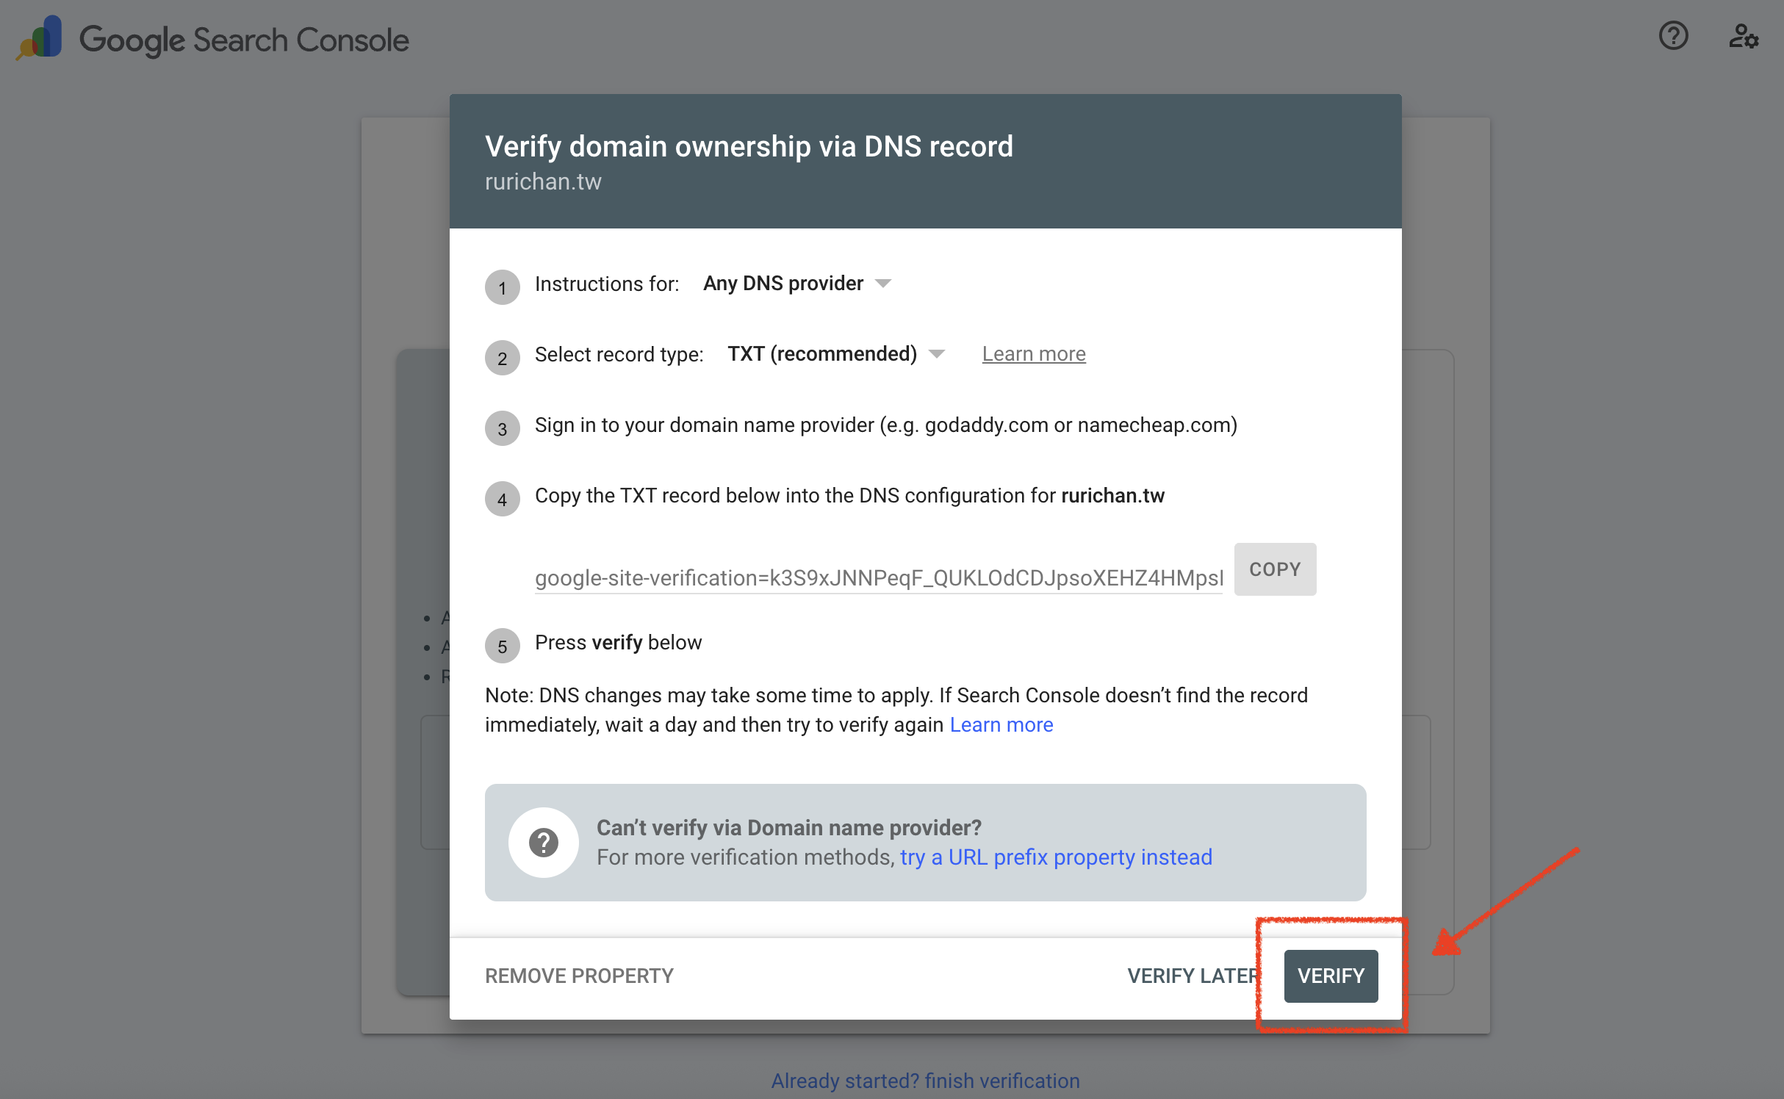Click REMOVE PROPERTY
The image size is (1784, 1099).
tap(579, 976)
